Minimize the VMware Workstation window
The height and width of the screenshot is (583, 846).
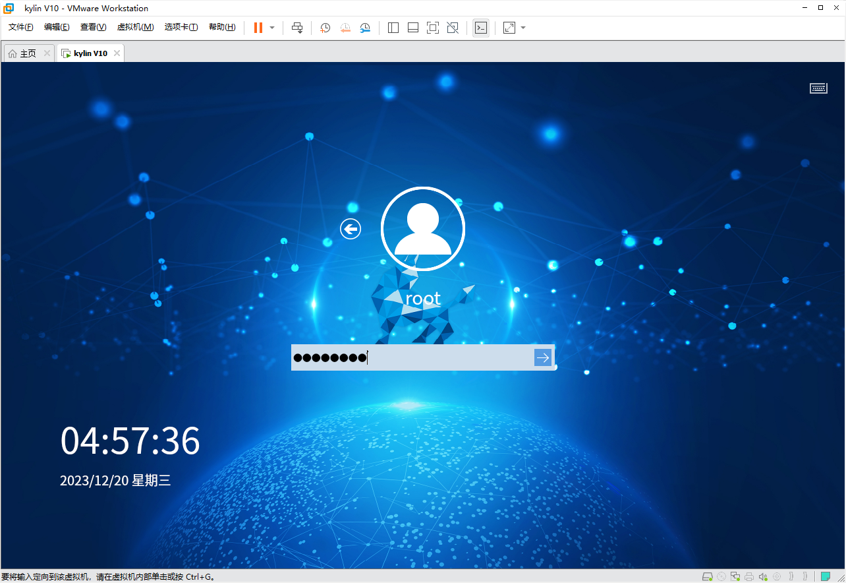(x=804, y=8)
